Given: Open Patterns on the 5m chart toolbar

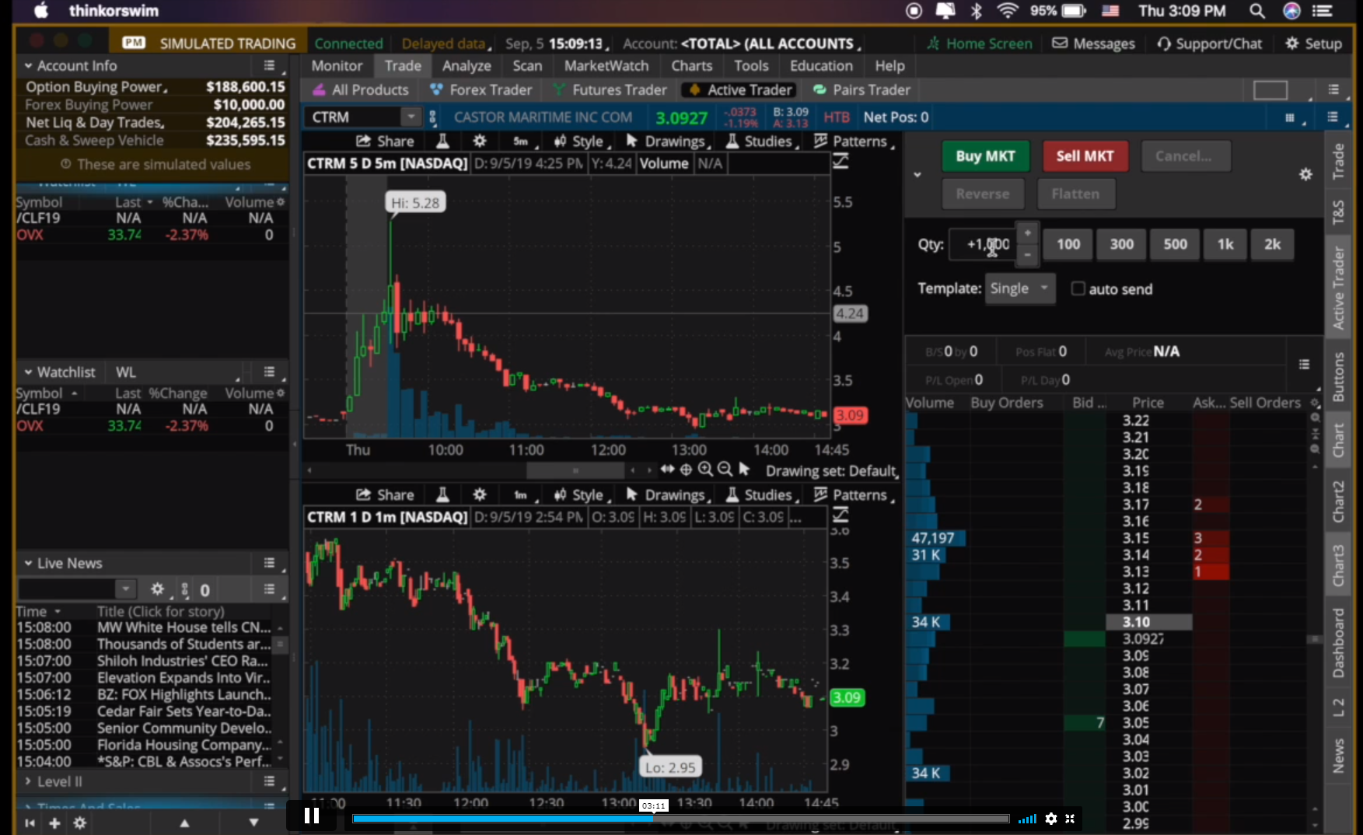Looking at the screenshot, I should (853, 141).
